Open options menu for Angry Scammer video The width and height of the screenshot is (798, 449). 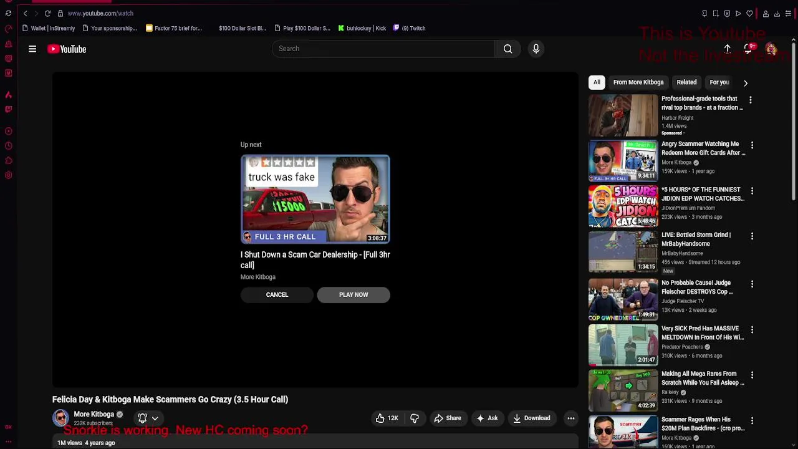click(752, 145)
